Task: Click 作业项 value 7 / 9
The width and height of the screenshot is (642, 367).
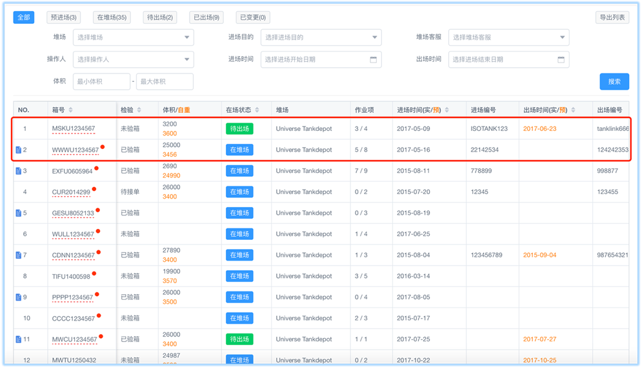Action: [x=361, y=171]
